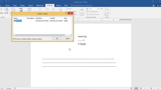This screenshot has height=90, width=161.
Task: Click the Modified column header
Action: tap(38, 18)
